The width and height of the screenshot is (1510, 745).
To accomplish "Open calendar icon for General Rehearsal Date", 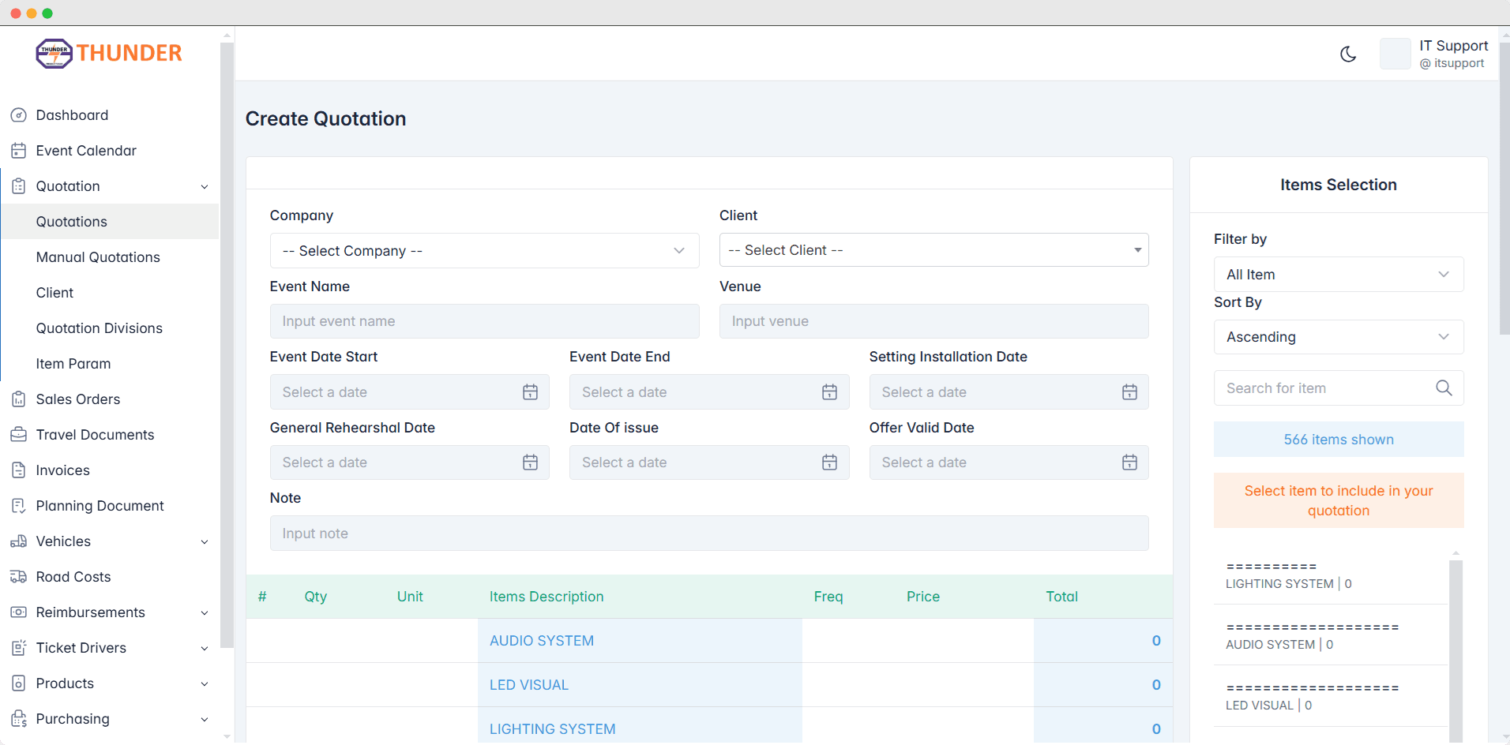I will 530,462.
